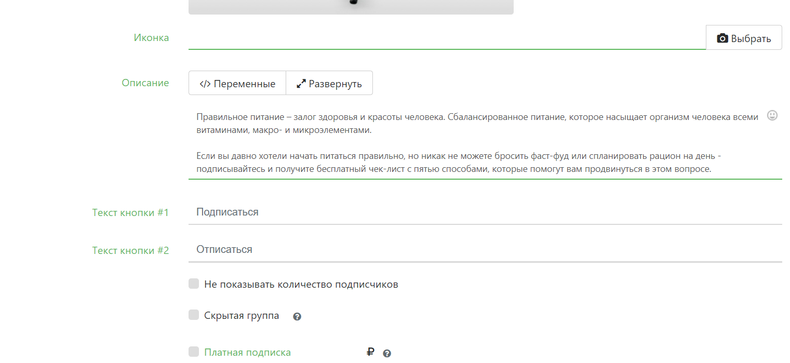Click help icon next to ruble sign

click(x=387, y=353)
